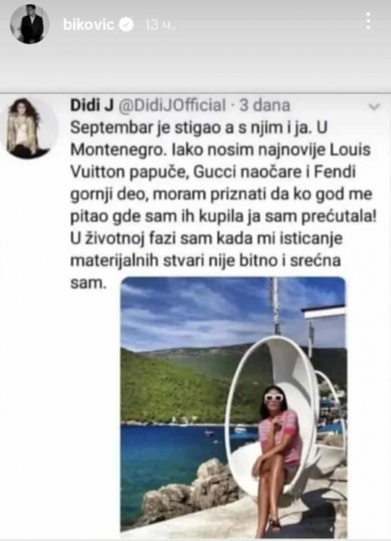Viewport: 391px width, 541px height.
Task: Tap the 13 ч. story timestamp
Action: click(x=160, y=25)
